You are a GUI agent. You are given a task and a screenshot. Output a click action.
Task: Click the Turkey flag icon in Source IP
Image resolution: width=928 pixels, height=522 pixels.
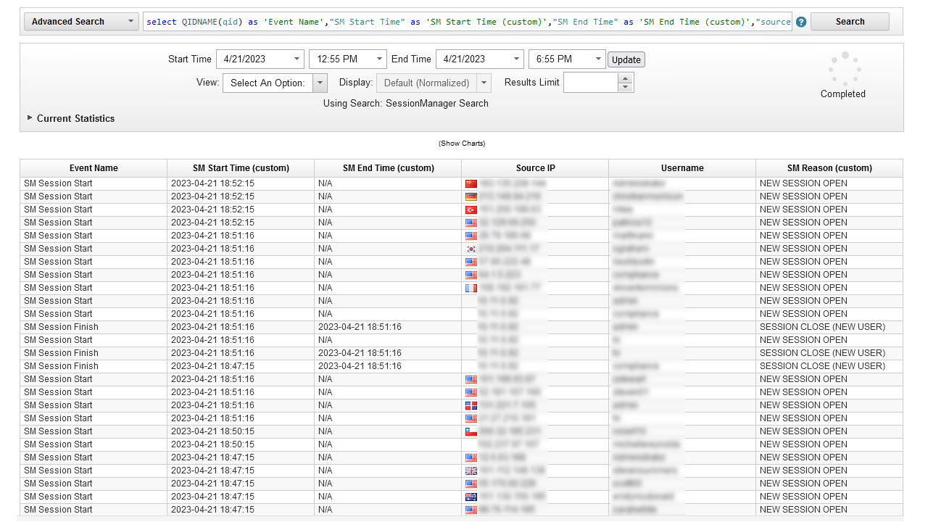pos(471,210)
